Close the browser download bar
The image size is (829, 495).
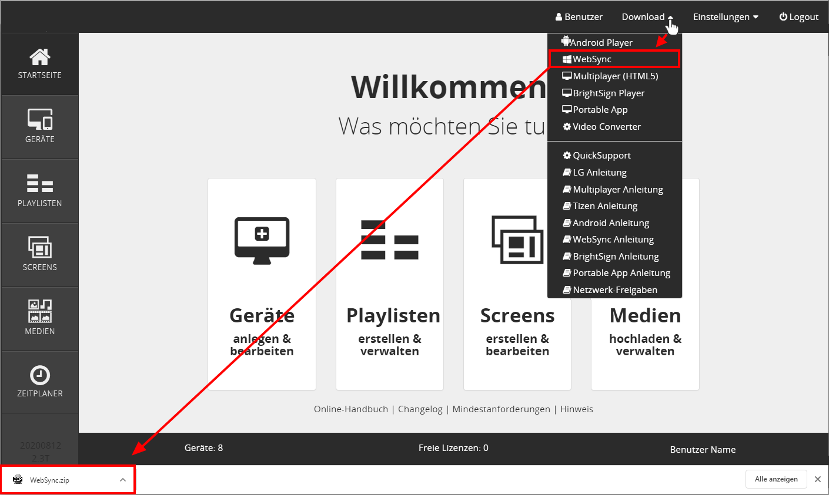[x=817, y=479]
